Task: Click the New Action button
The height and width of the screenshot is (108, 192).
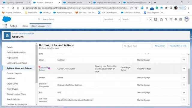Action: [160, 46]
